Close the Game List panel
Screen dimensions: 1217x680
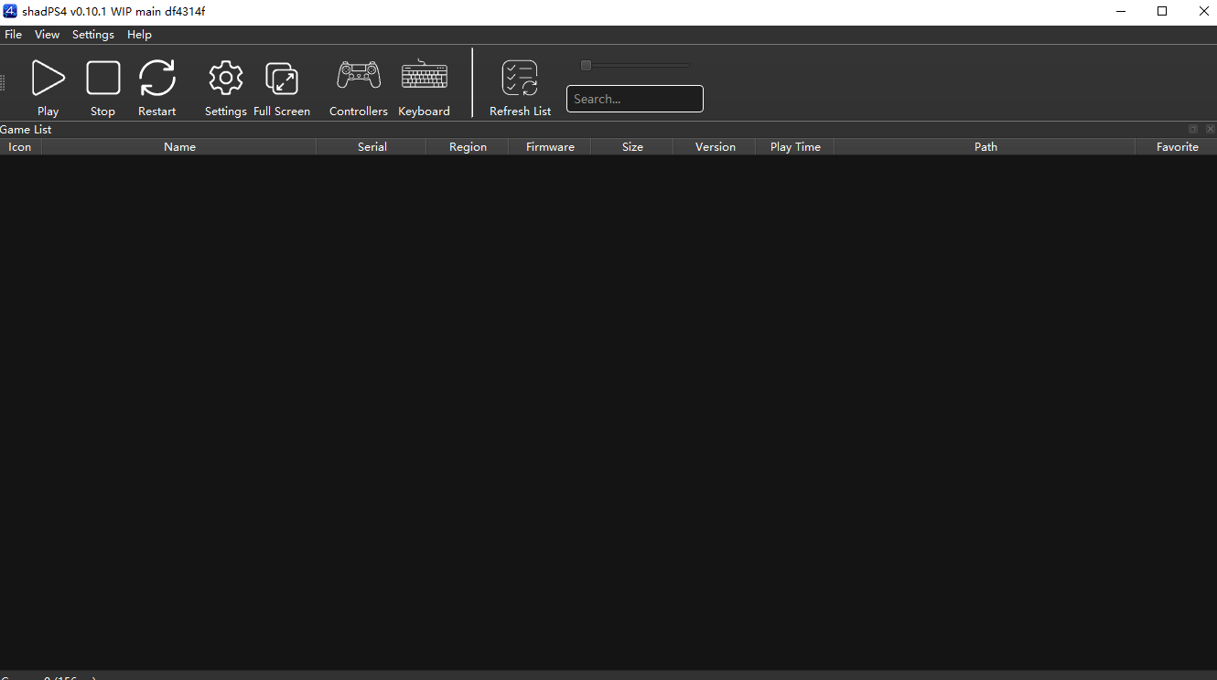pyautogui.click(x=1210, y=129)
